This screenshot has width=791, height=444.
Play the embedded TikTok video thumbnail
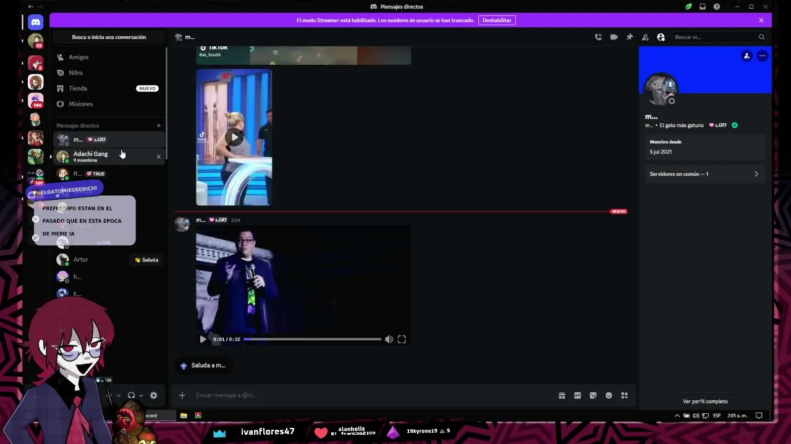pos(234,138)
